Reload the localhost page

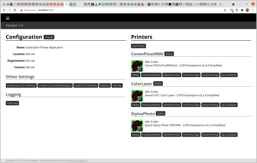point(15,10)
